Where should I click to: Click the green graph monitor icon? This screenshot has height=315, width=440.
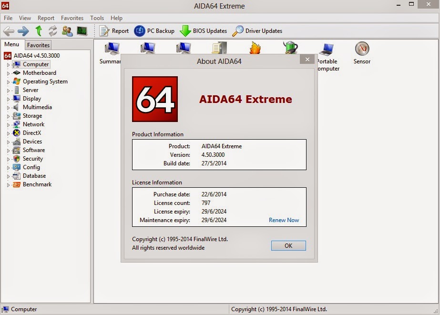pyautogui.click(x=82, y=31)
